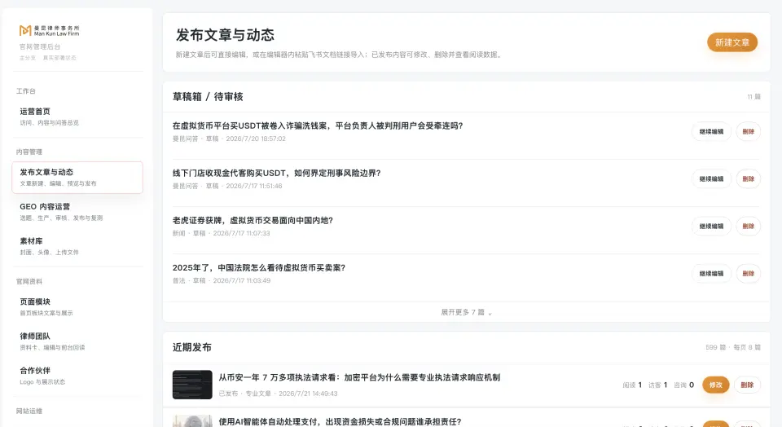Open 页面模块 in sidebar
Image resolution: width=782 pixels, height=427 pixels.
77,306
